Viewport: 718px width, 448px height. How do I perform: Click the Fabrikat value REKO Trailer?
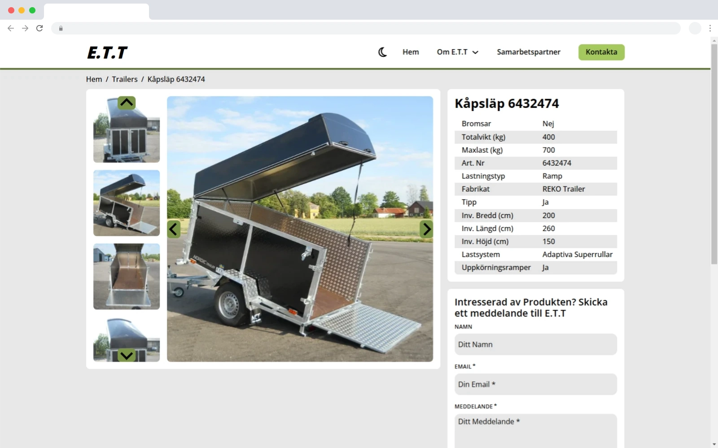tap(564, 189)
